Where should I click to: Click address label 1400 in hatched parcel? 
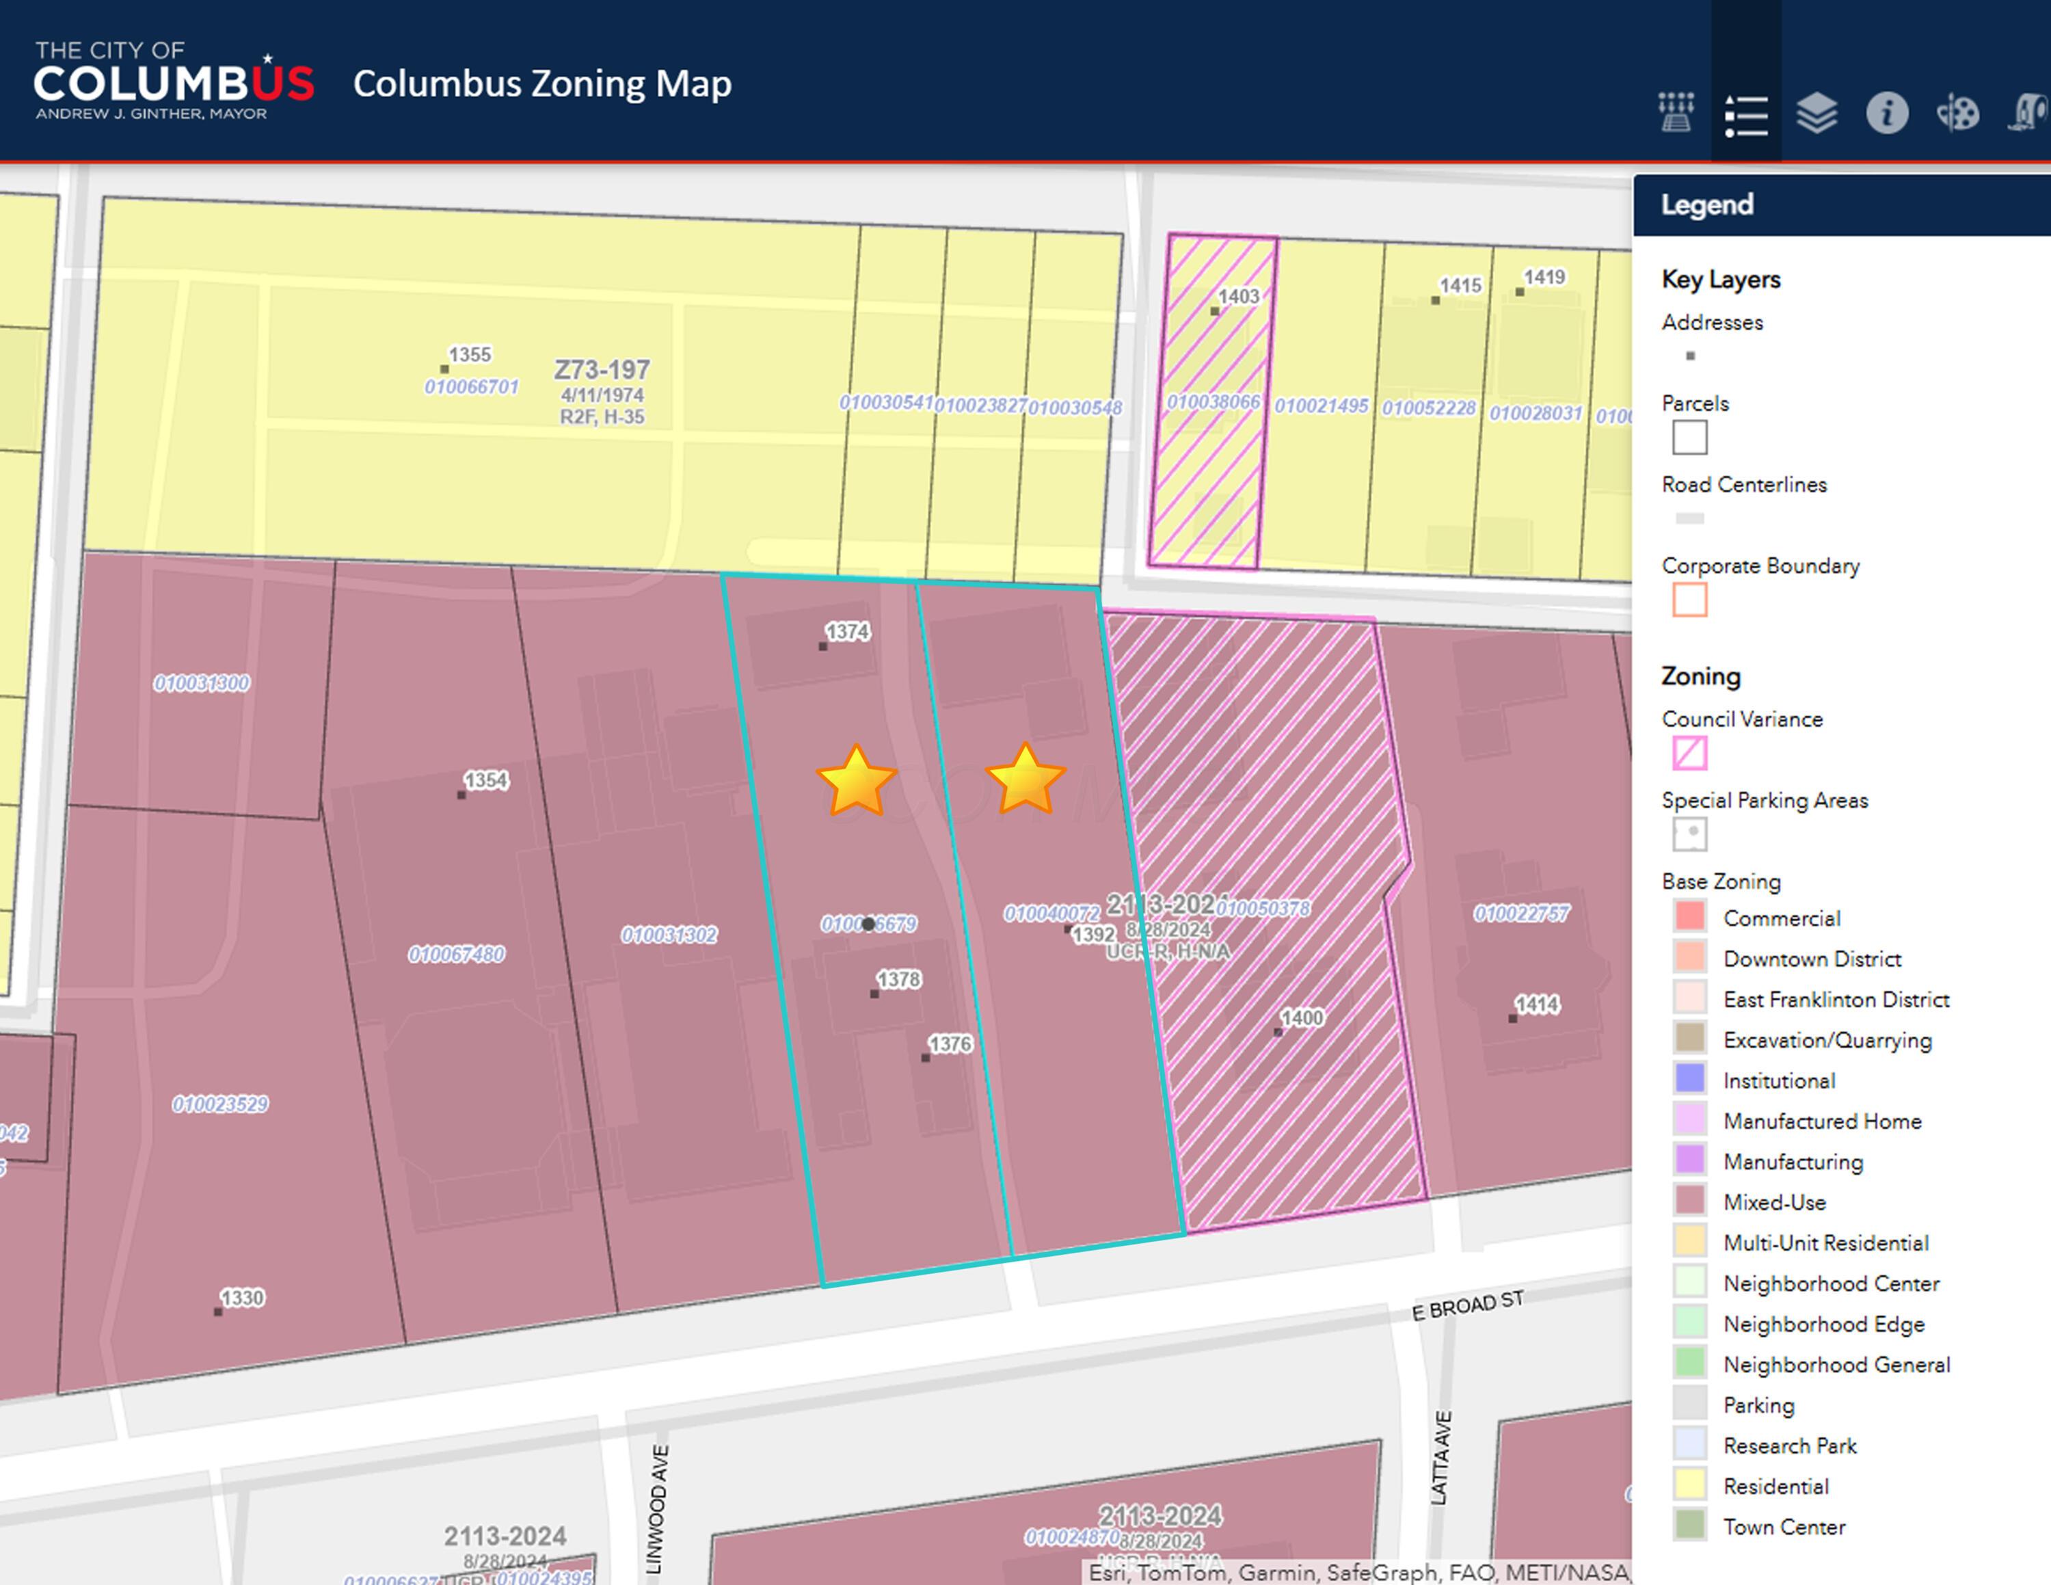[1302, 1018]
